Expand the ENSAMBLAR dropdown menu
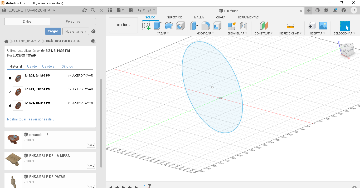360x188 pixels. coord(237,33)
